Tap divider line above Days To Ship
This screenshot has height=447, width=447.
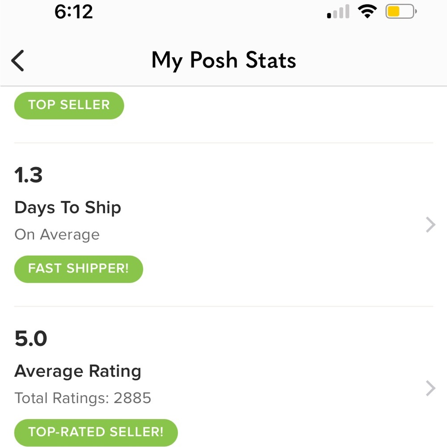point(223,143)
